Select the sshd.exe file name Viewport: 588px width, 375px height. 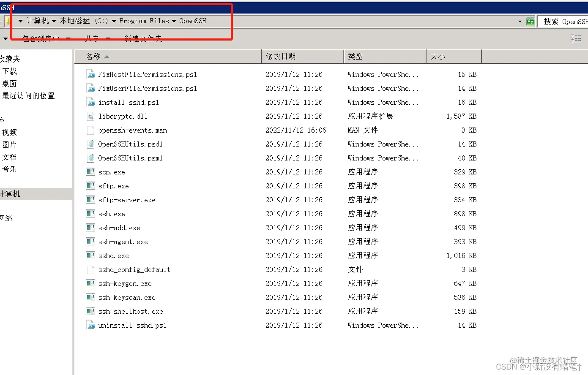click(114, 255)
